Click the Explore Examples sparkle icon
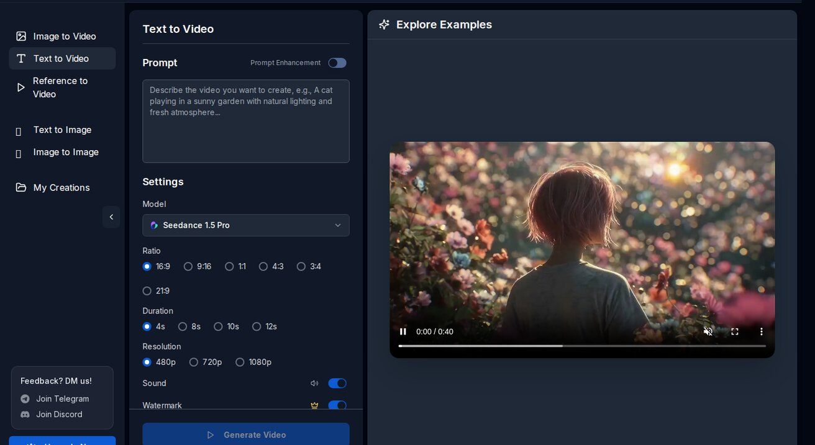 pos(383,24)
